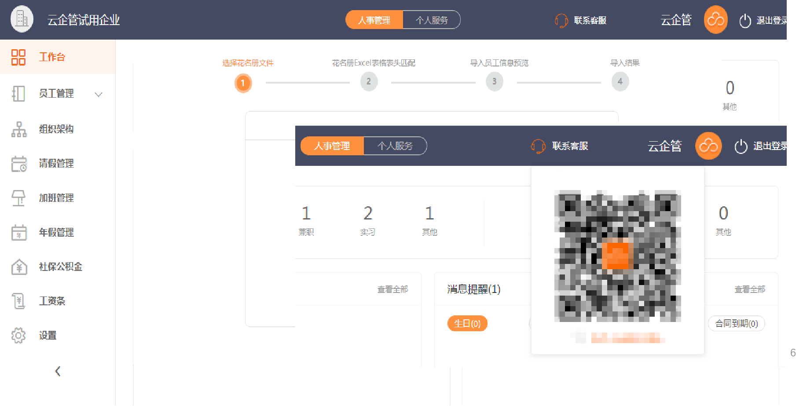The width and height of the screenshot is (803, 406).
Task: Click the top orange cloud logo icon
Action: point(716,20)
